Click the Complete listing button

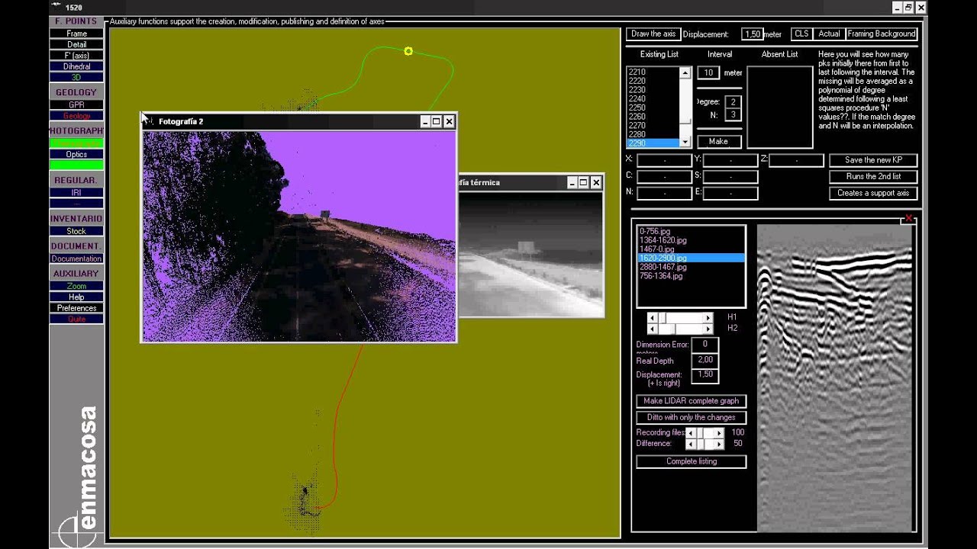pyautogui.click(x=692, y=461)
